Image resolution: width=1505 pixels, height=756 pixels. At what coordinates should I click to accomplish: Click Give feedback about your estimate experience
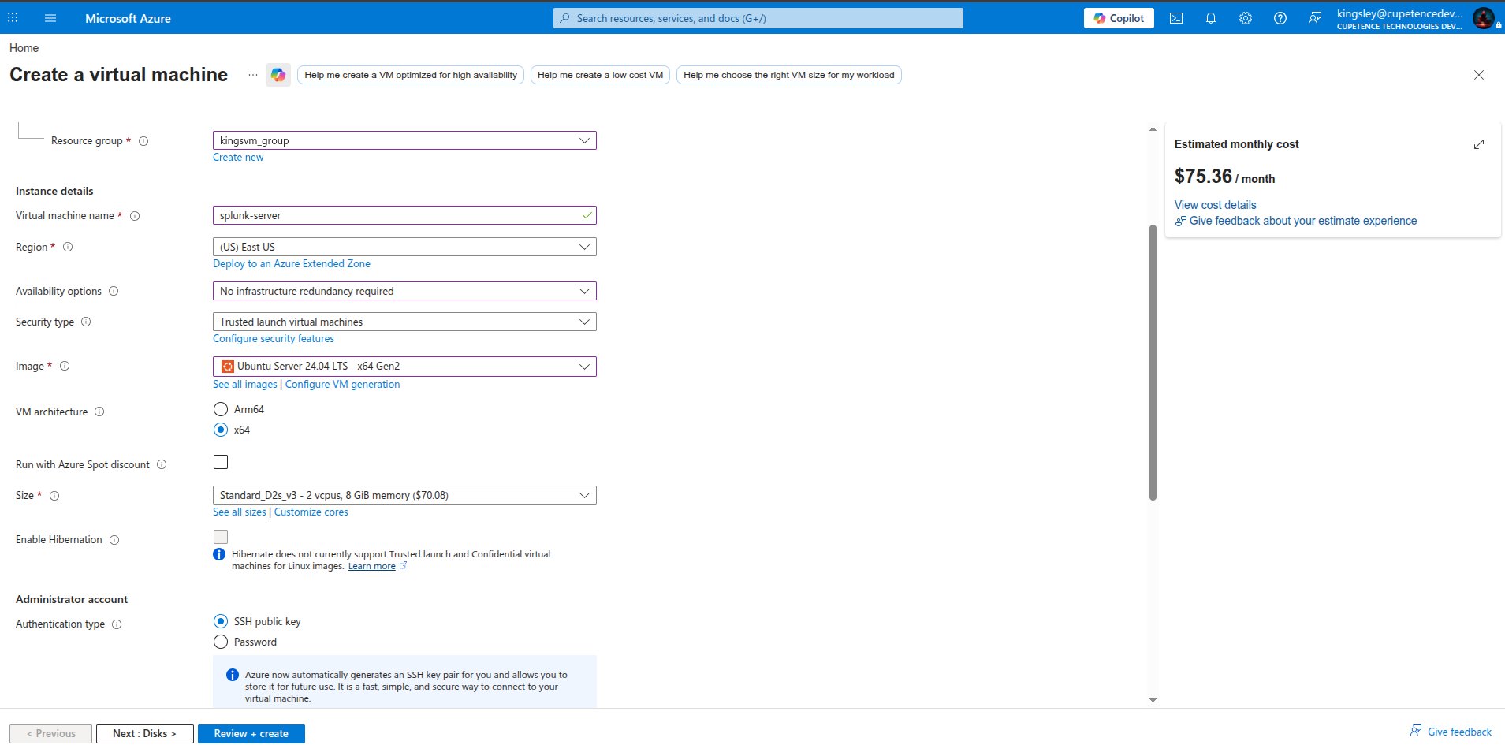coord(1302,221)
